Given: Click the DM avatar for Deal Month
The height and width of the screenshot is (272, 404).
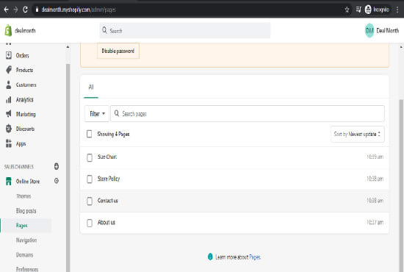Looking at the screenshot, I should tap(369, 30).
